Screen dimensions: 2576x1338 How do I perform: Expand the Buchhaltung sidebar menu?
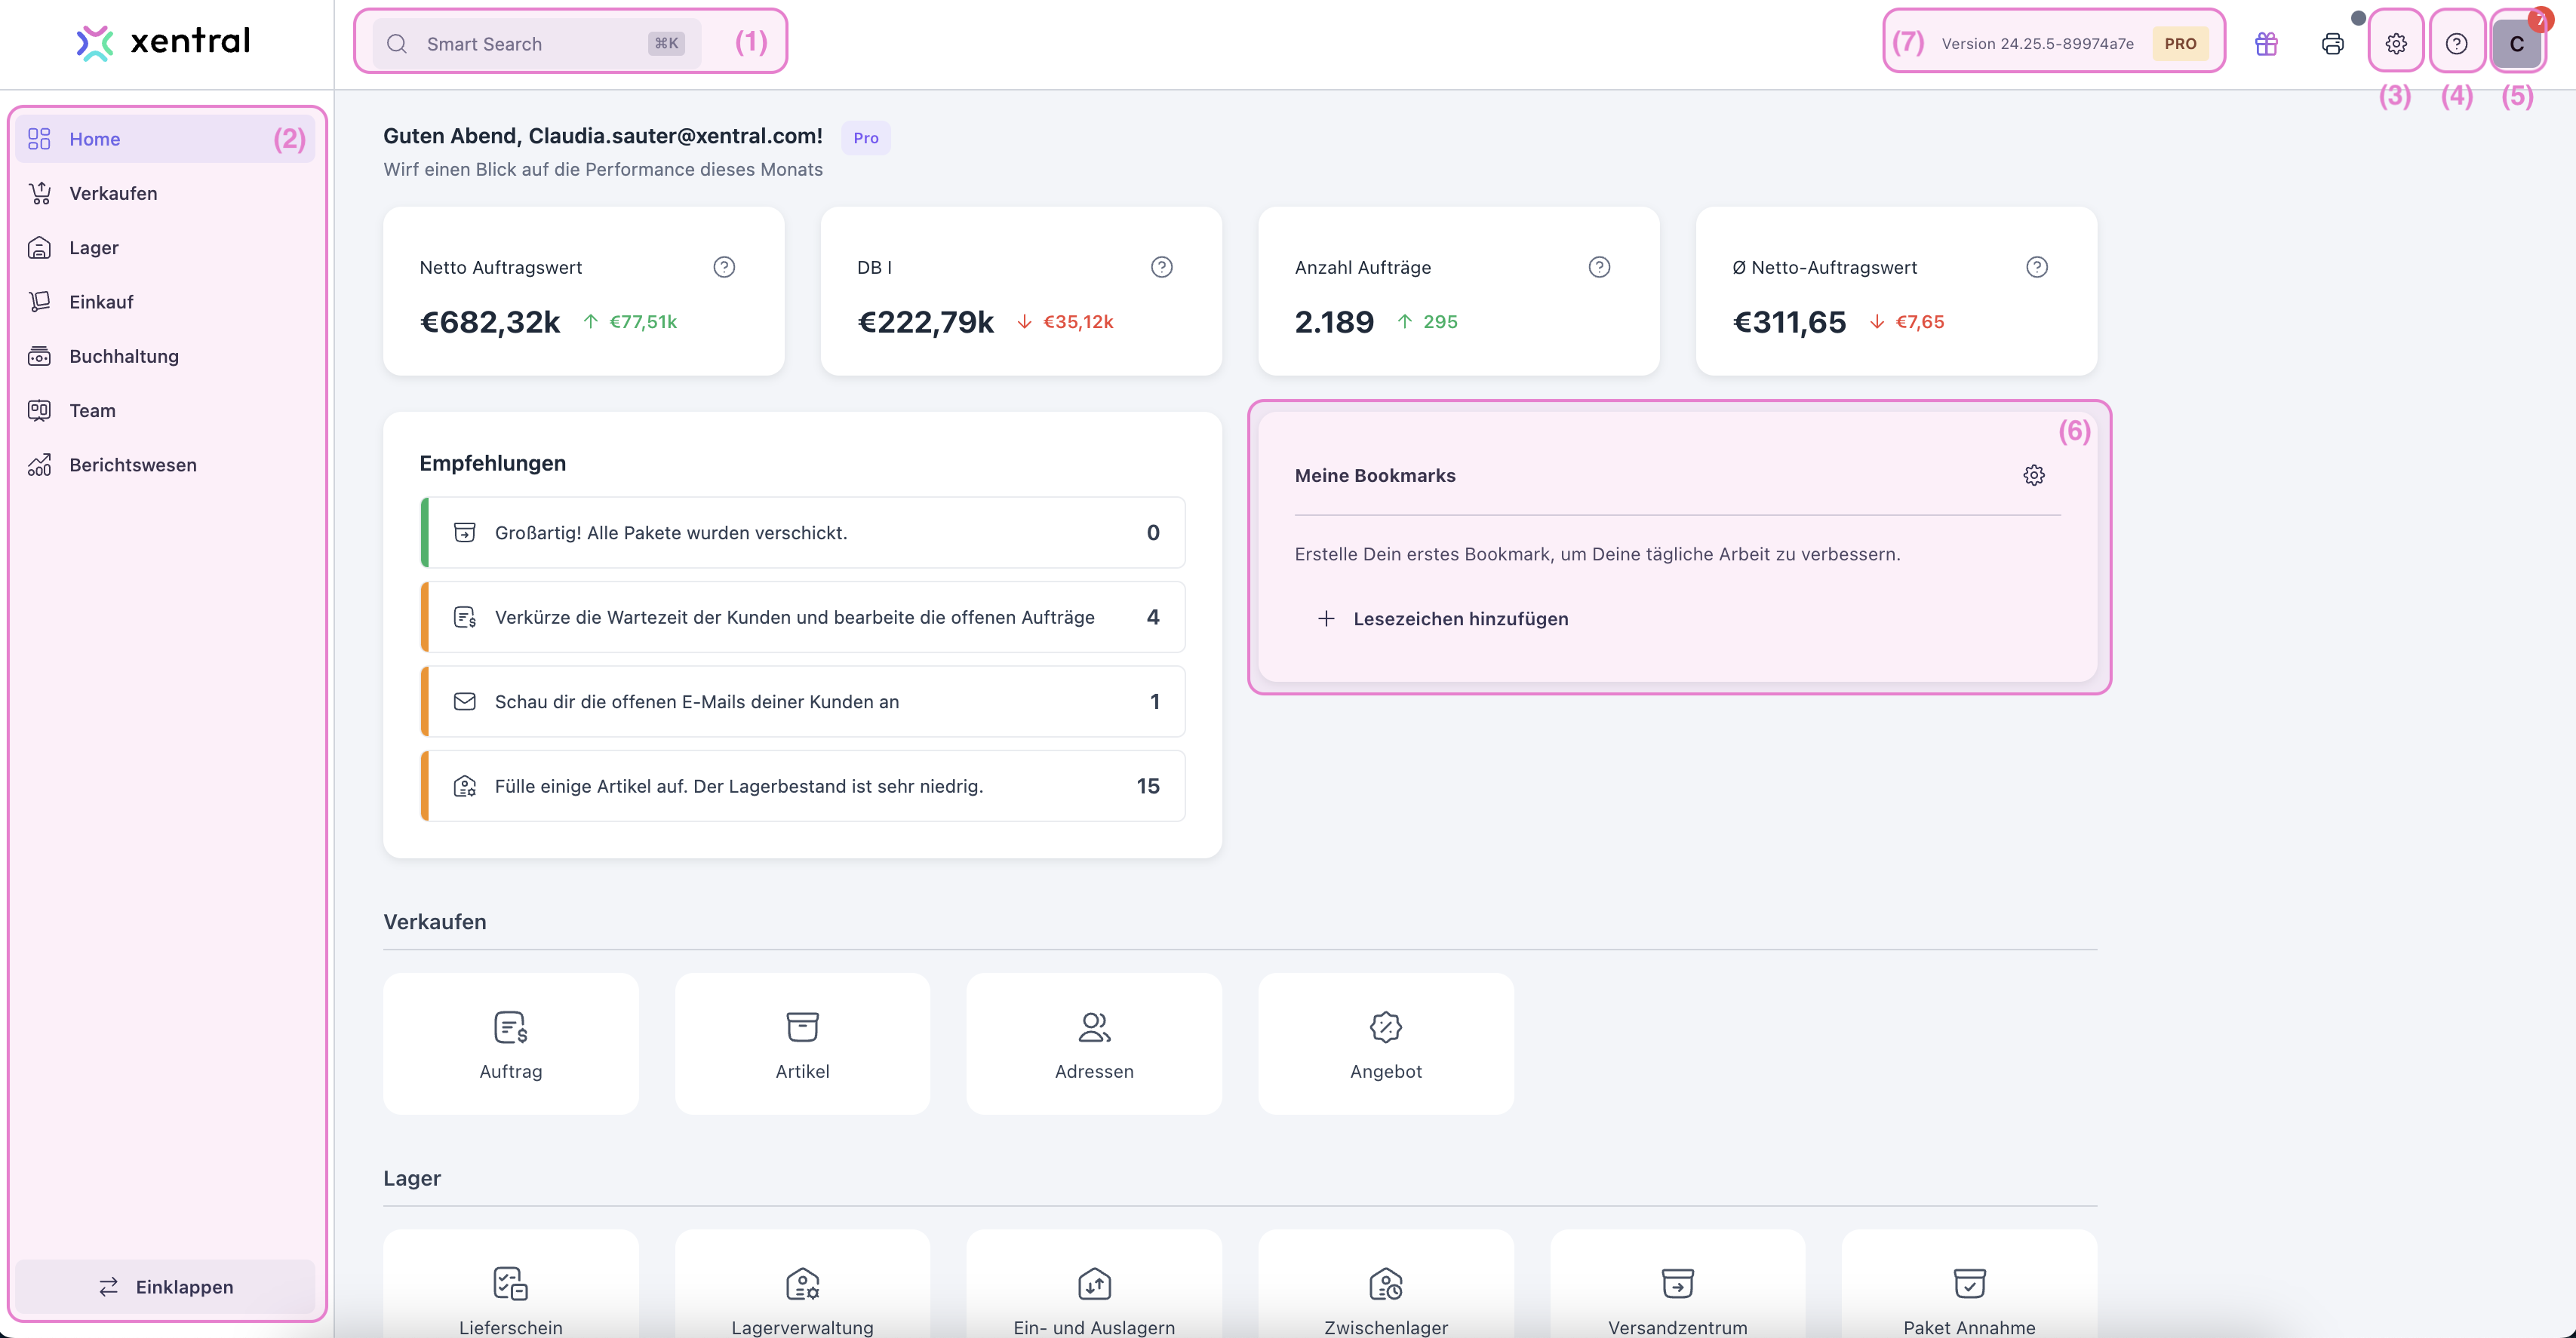[124, 356]
